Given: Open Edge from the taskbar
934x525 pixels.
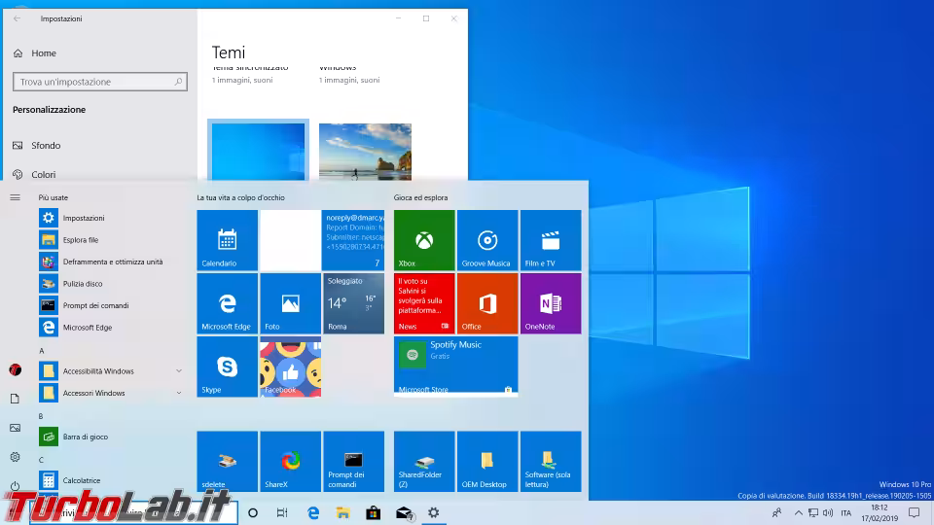Looking at the screenshot, I should (312, 512).
